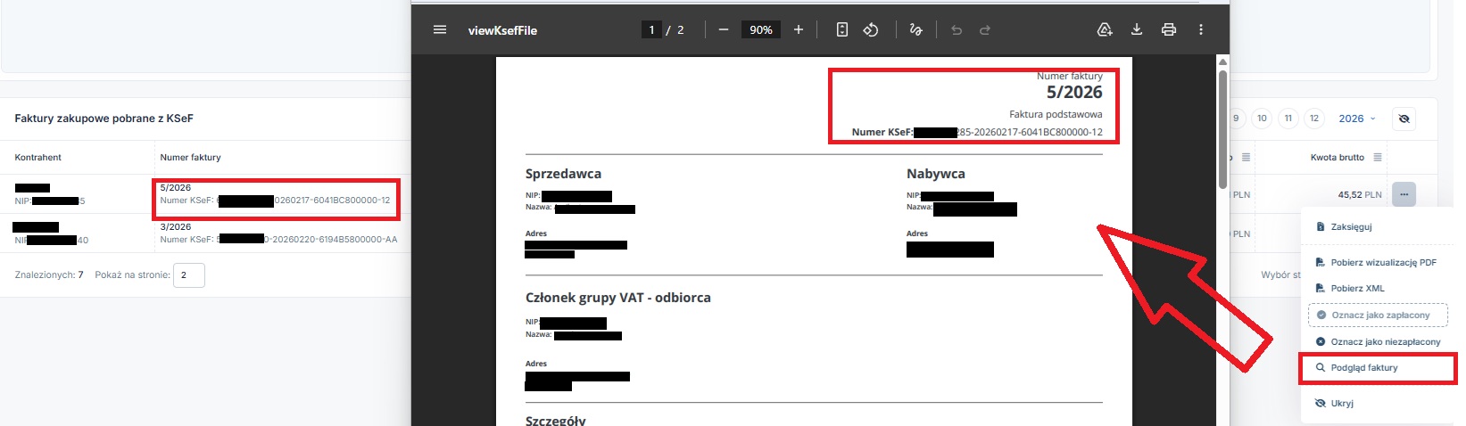Download the PDF file
This screenshot has width=1466, height=426.
click(x=1137, y=29)
